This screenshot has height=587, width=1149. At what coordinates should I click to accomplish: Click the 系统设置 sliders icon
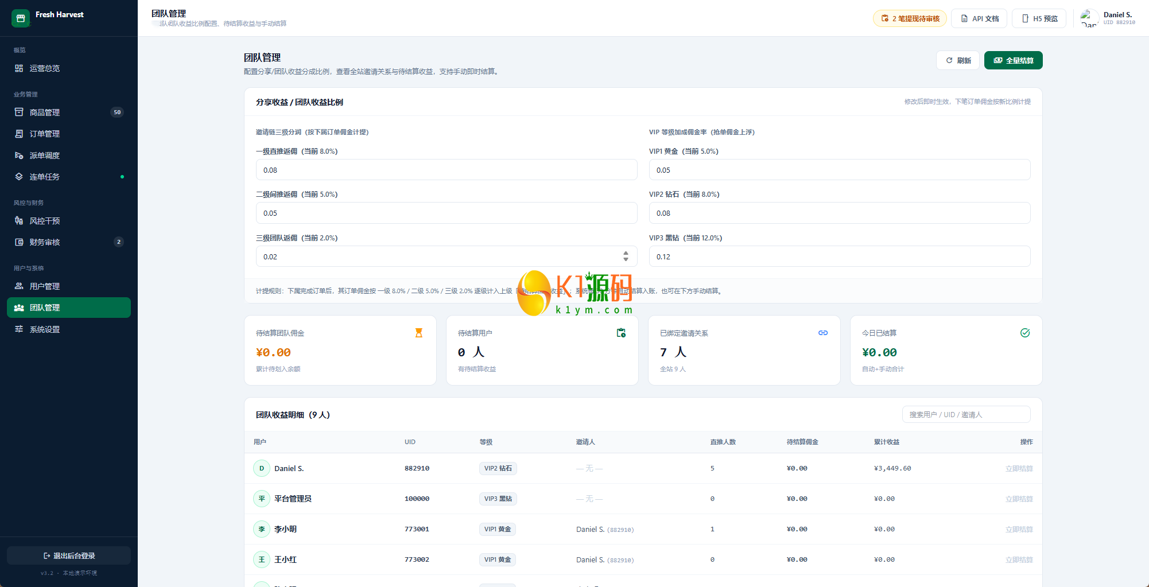pos(19,329)
